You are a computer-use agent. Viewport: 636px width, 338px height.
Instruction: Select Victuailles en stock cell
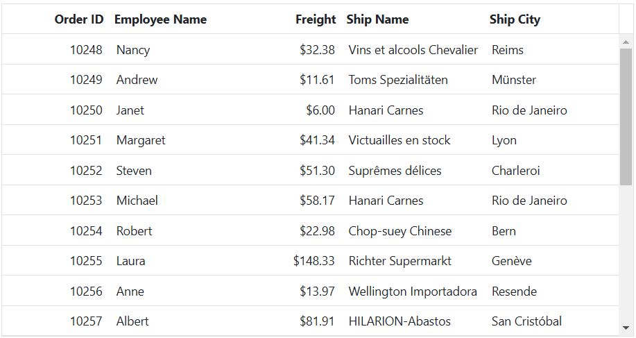tap(413, 140)
